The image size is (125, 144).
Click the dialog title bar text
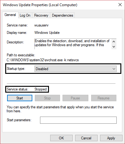[40, 5]
